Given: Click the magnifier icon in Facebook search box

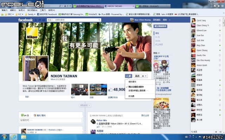Looking at the screenshot, I should (x=99, y=20).
